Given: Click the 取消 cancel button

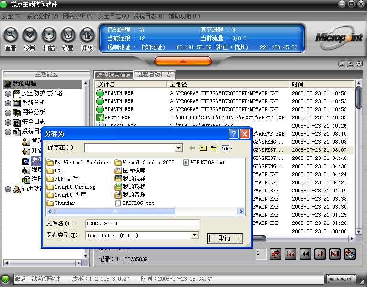Looking at the screenshot, I should point(225,238).
